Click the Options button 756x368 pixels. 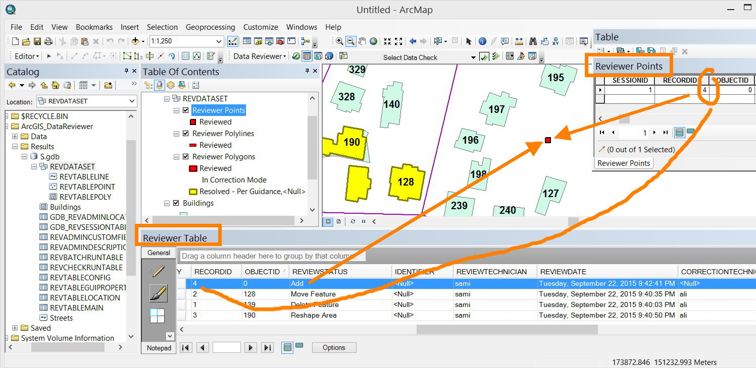334,347
